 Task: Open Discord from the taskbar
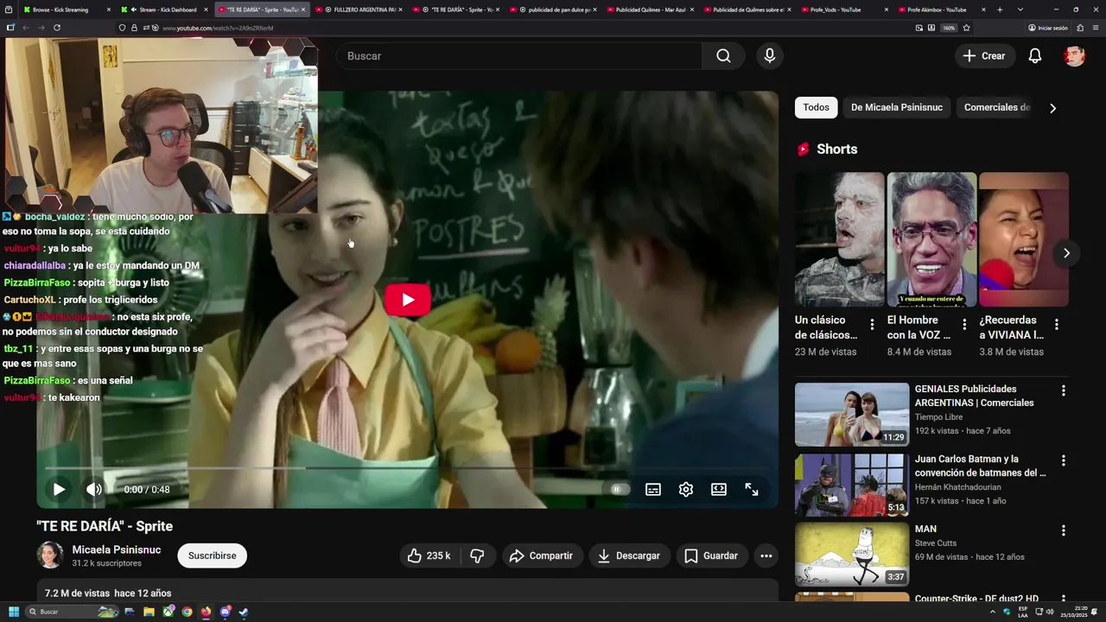(225, 612)
